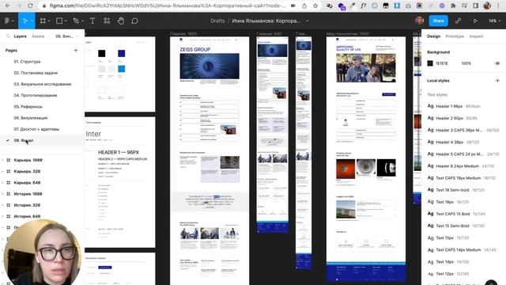Open page 02. Постановка задачи
Viewport: 506px width, 285px height.
(36, 73)
